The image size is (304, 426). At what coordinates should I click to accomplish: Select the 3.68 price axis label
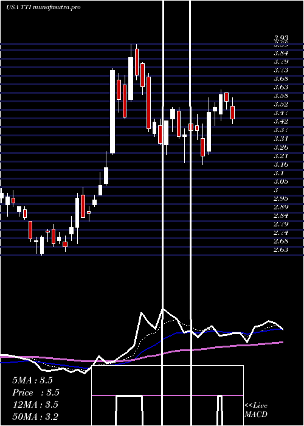tap(281, 79)
